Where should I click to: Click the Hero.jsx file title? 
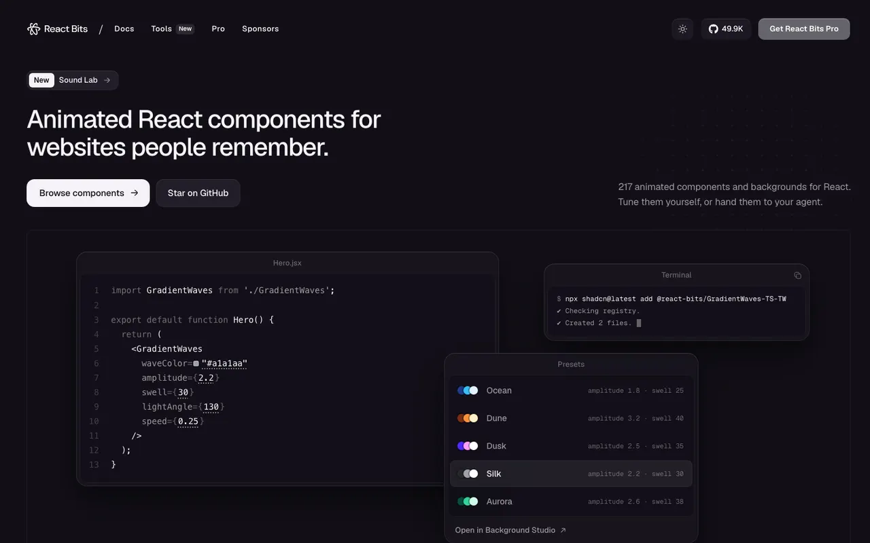coord(287,263)
